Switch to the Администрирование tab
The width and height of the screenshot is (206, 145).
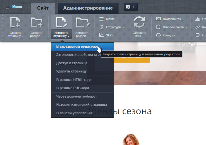pyautogui.click(x=88, y=8)
